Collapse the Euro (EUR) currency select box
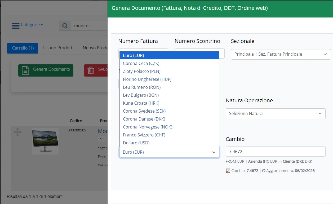The width and height of the screenshot is (333, 204). point(169,152)
